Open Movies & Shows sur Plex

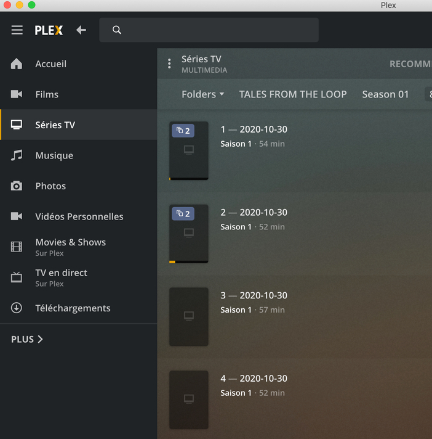pyautogui.click(x=79, y=247)
